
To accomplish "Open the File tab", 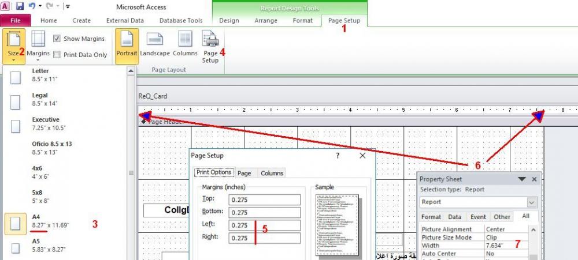I will [16, 21].
